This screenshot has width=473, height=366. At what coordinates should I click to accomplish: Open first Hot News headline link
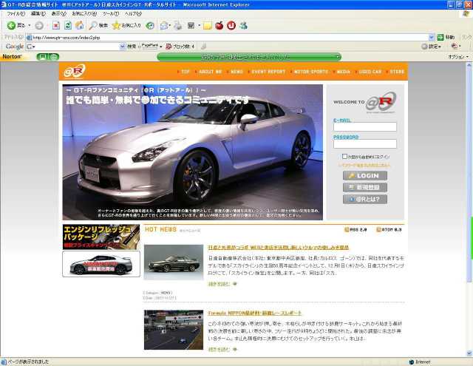coord(278,248)
